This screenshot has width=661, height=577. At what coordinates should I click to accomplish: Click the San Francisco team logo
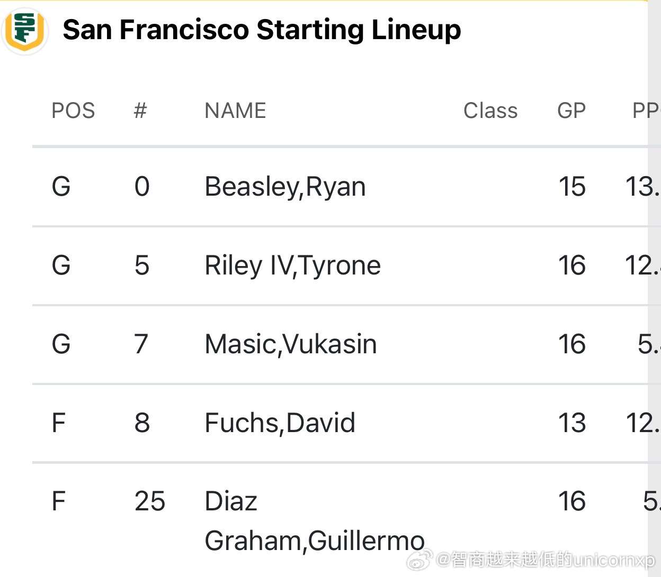[25, 30]
